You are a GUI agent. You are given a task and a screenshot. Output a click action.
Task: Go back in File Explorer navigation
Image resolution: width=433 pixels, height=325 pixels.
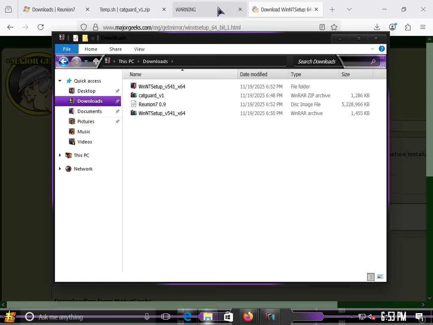pos(63,61)
